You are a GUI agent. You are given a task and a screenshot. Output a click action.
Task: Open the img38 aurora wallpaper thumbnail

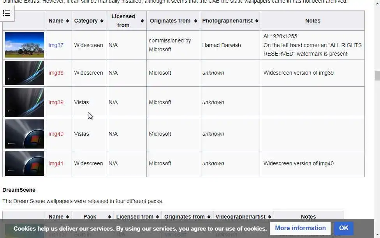(25, 73)
